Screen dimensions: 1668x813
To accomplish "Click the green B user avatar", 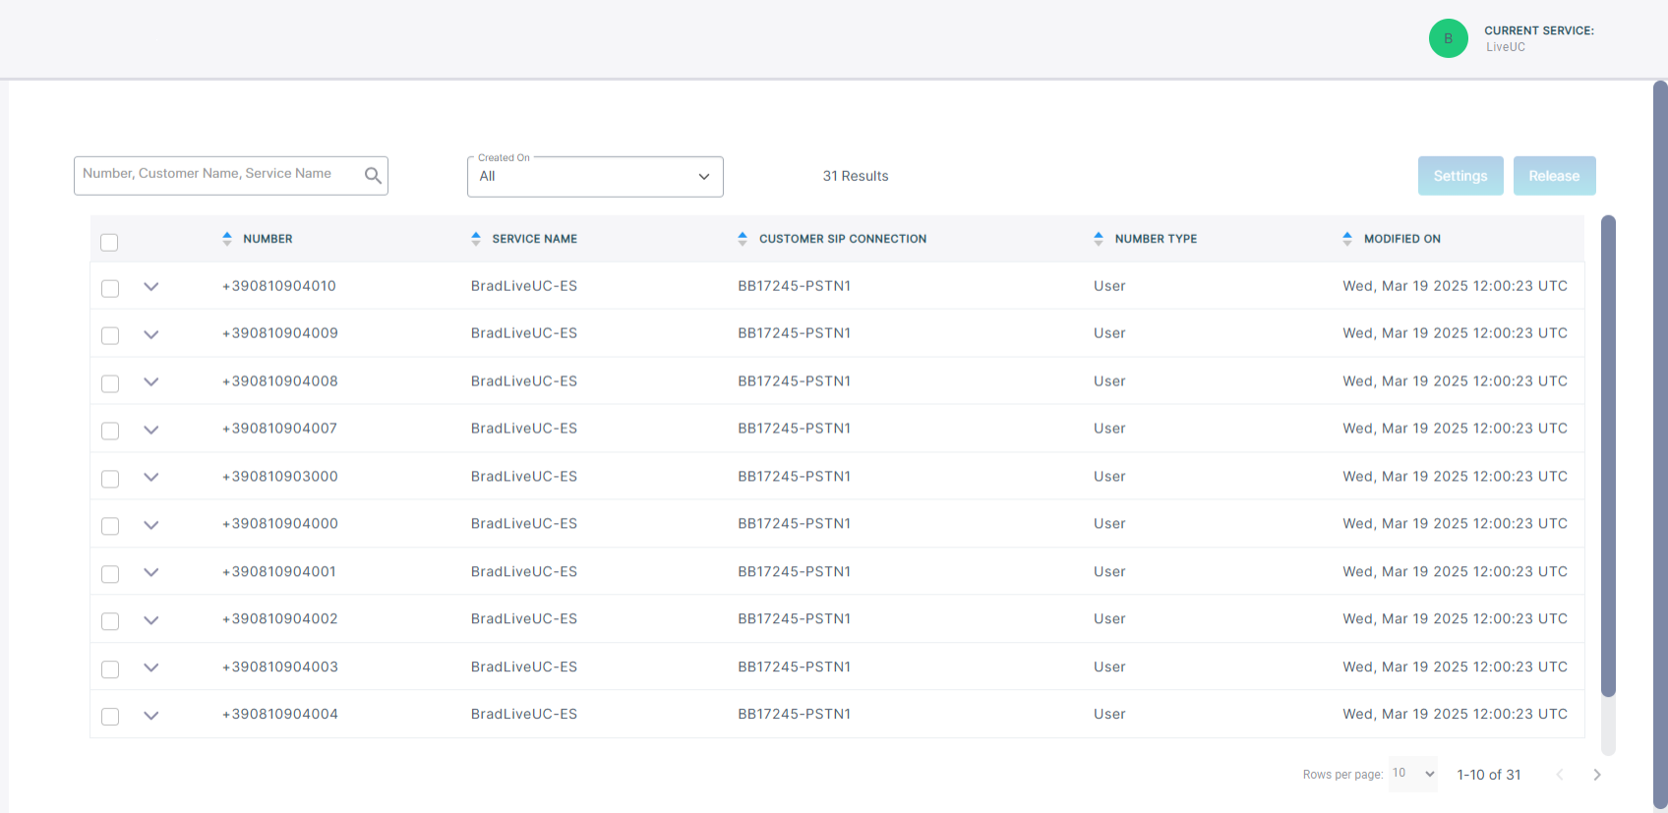I will pos(1448,38).
